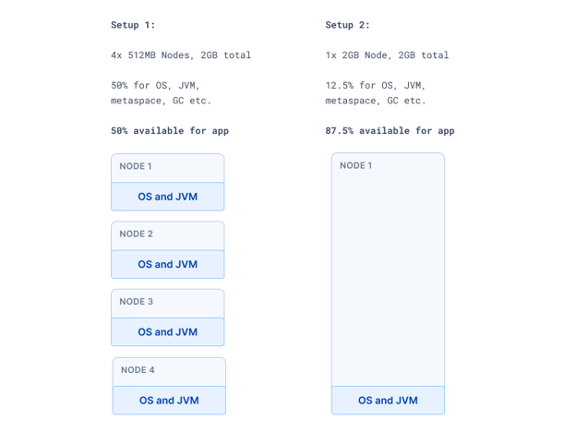Select the NODE 2 box label

[x=136, y=234]
